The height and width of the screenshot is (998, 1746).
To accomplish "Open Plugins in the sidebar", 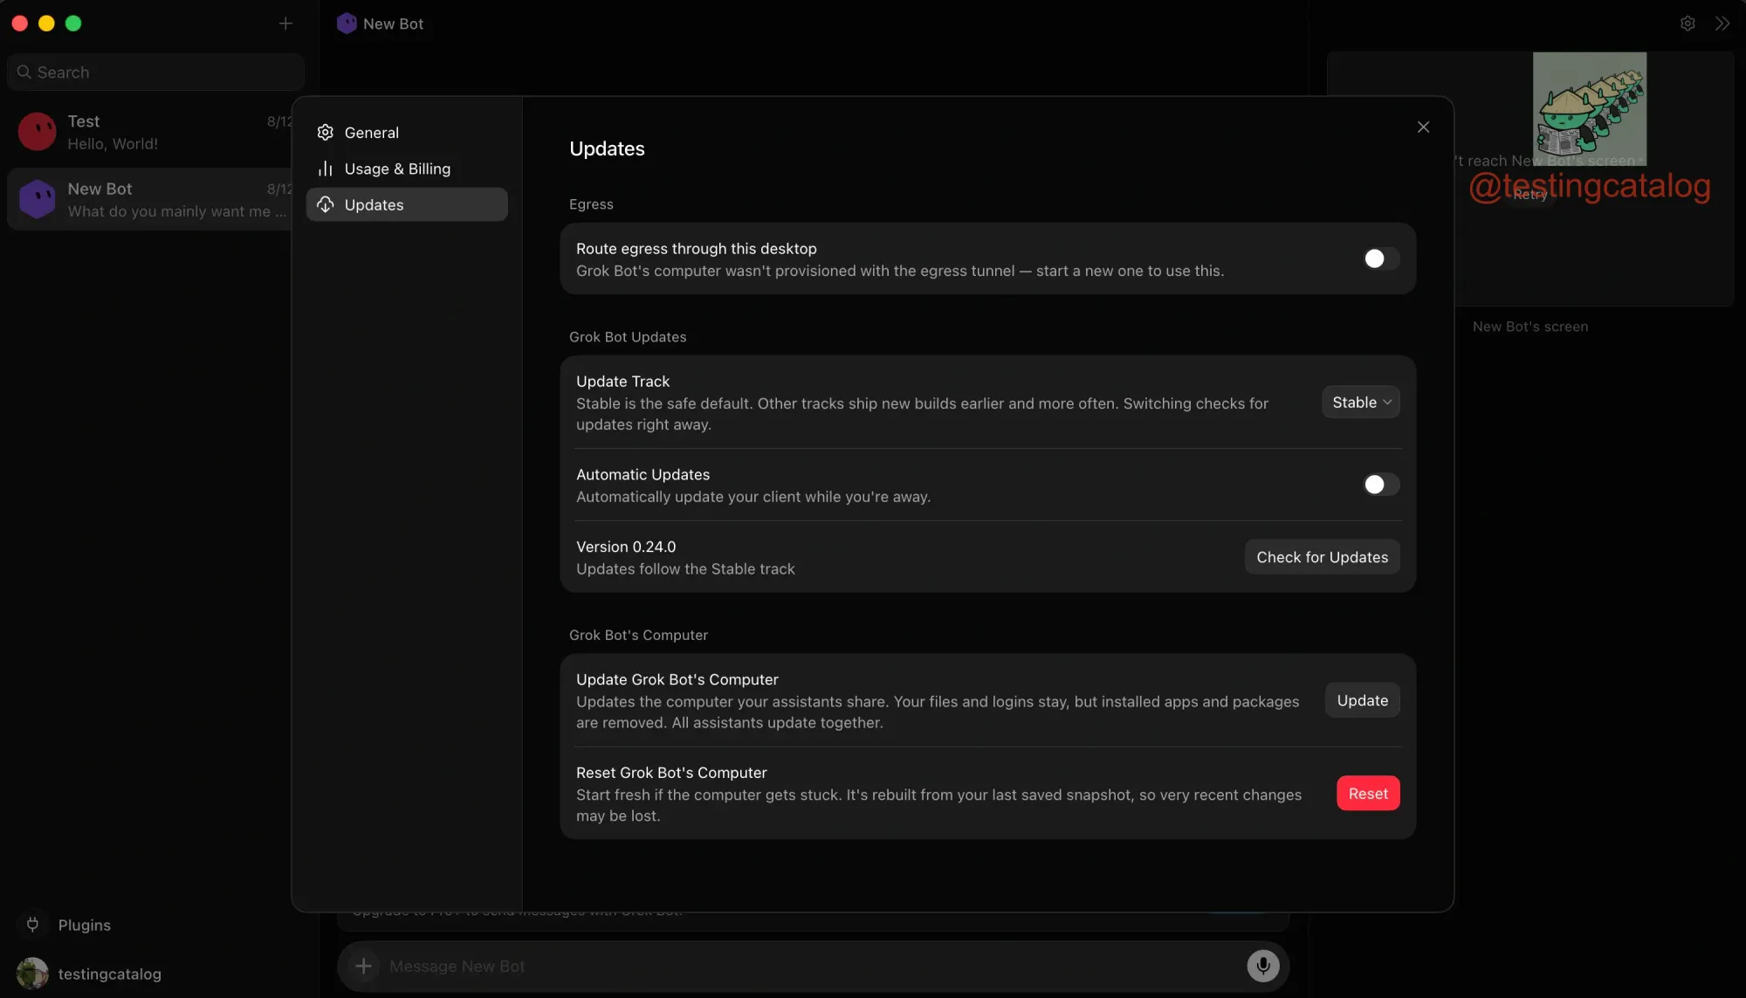I will pyautogui.click(x=85, y=925).
